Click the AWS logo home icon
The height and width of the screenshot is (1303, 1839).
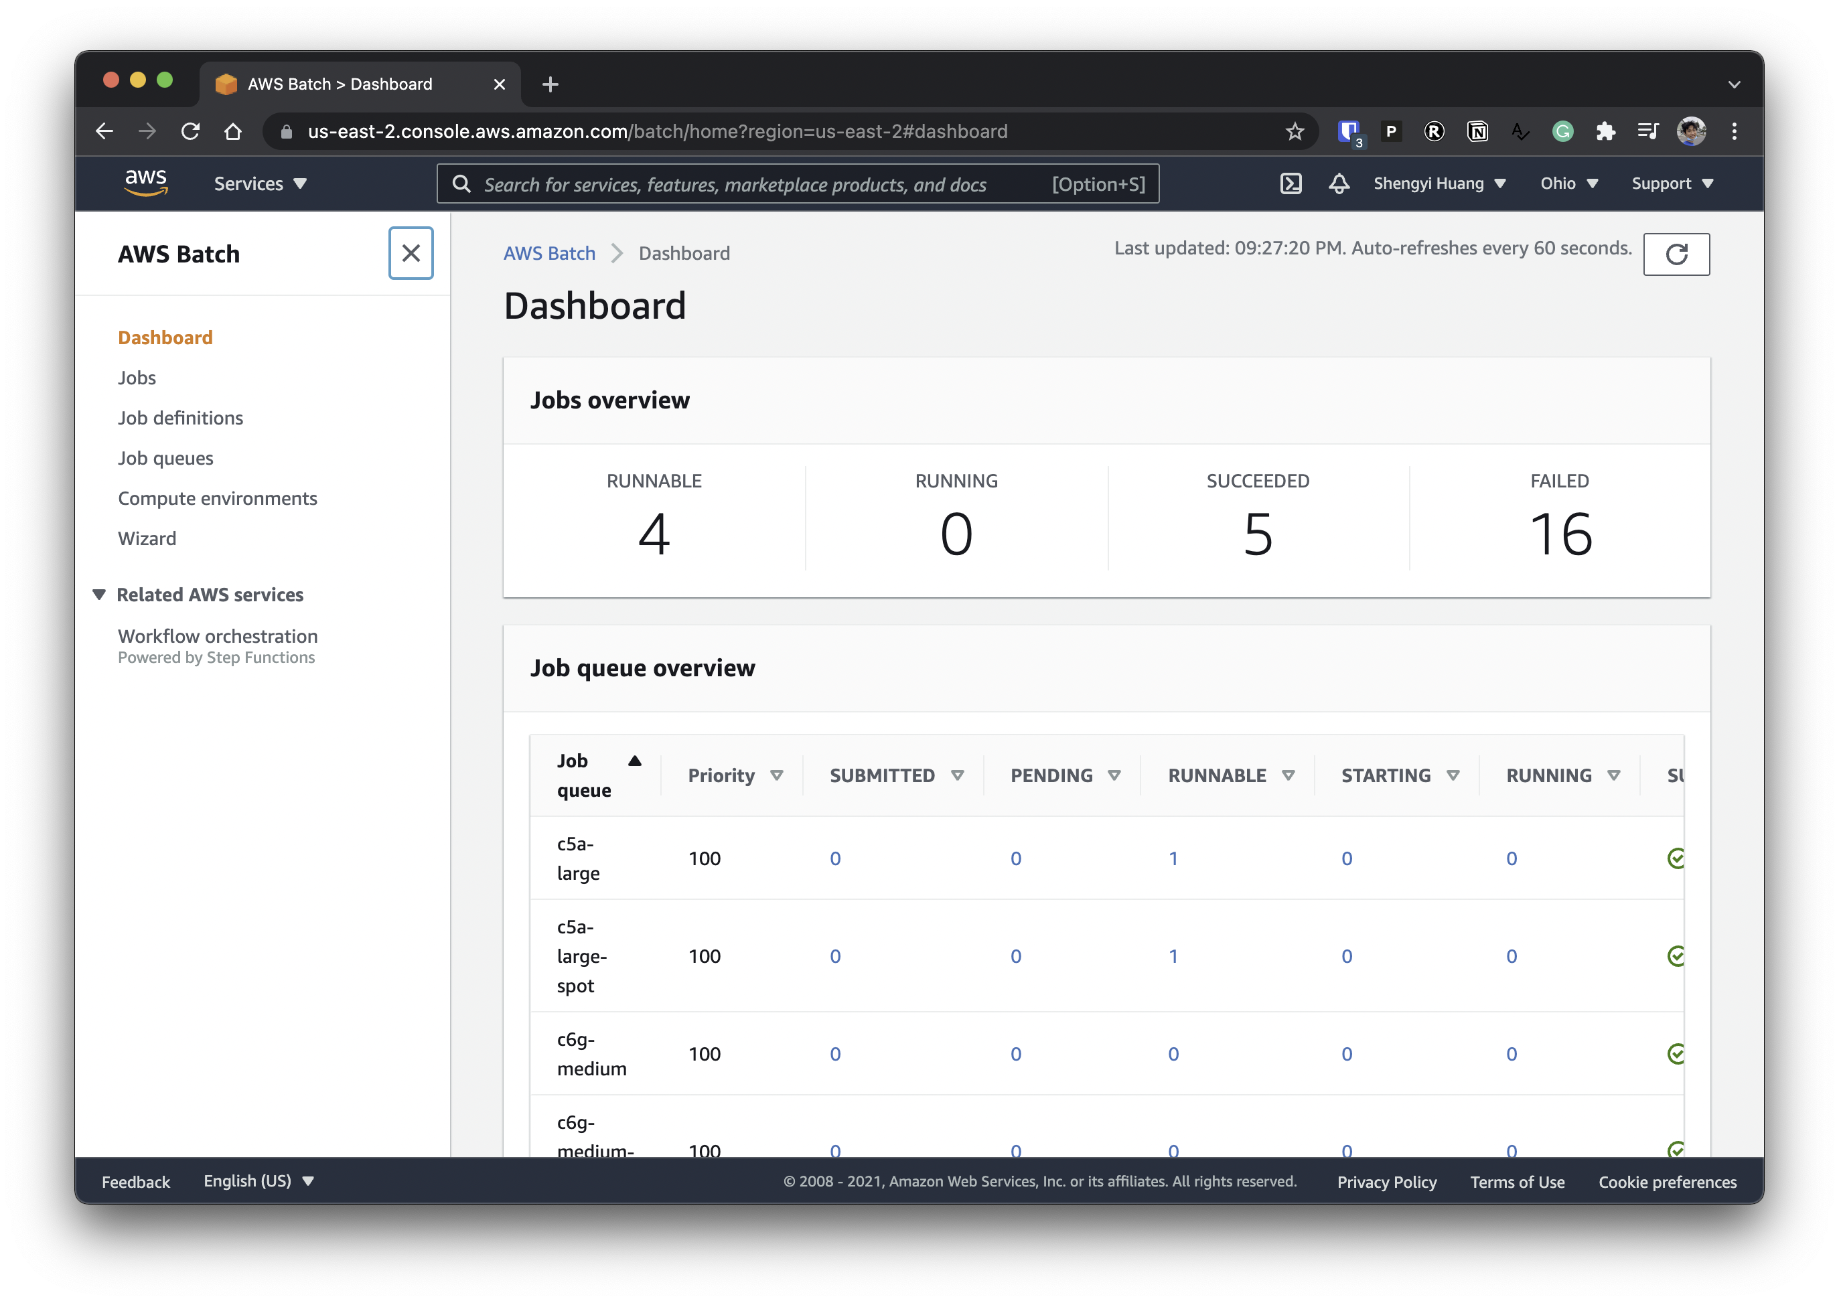pyautogui.click(x=146, y=183)
